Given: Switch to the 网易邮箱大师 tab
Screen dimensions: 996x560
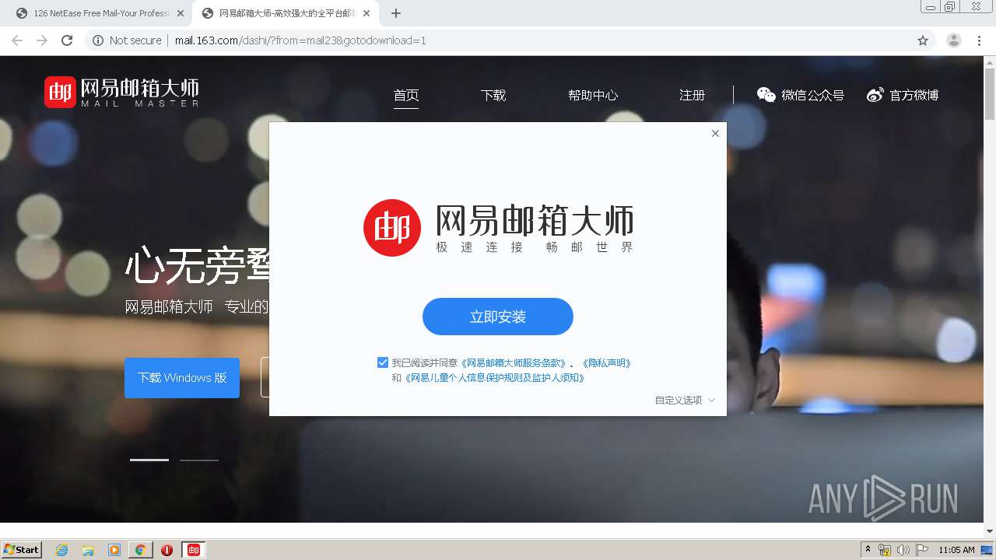Looking at the screenshot, I should (285, 13).
